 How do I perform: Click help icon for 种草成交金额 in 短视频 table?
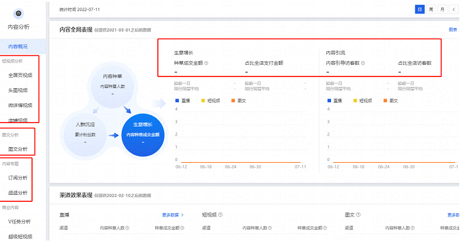click(325, 228)
